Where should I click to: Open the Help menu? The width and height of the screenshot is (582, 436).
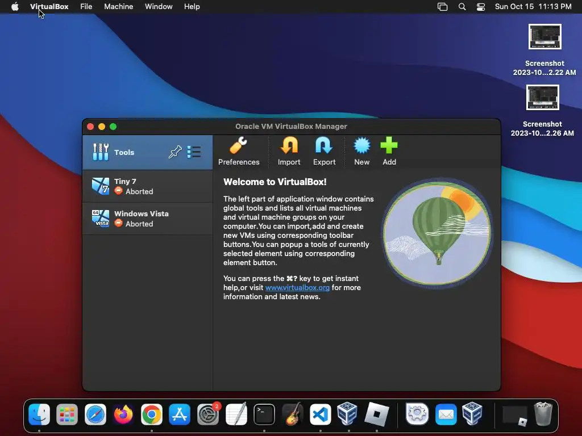pos(192,7)
